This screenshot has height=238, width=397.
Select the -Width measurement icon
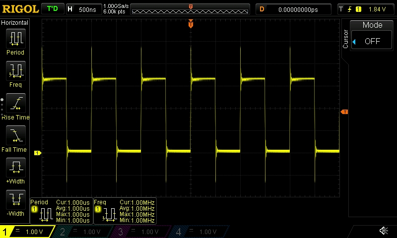pos(16,199)
